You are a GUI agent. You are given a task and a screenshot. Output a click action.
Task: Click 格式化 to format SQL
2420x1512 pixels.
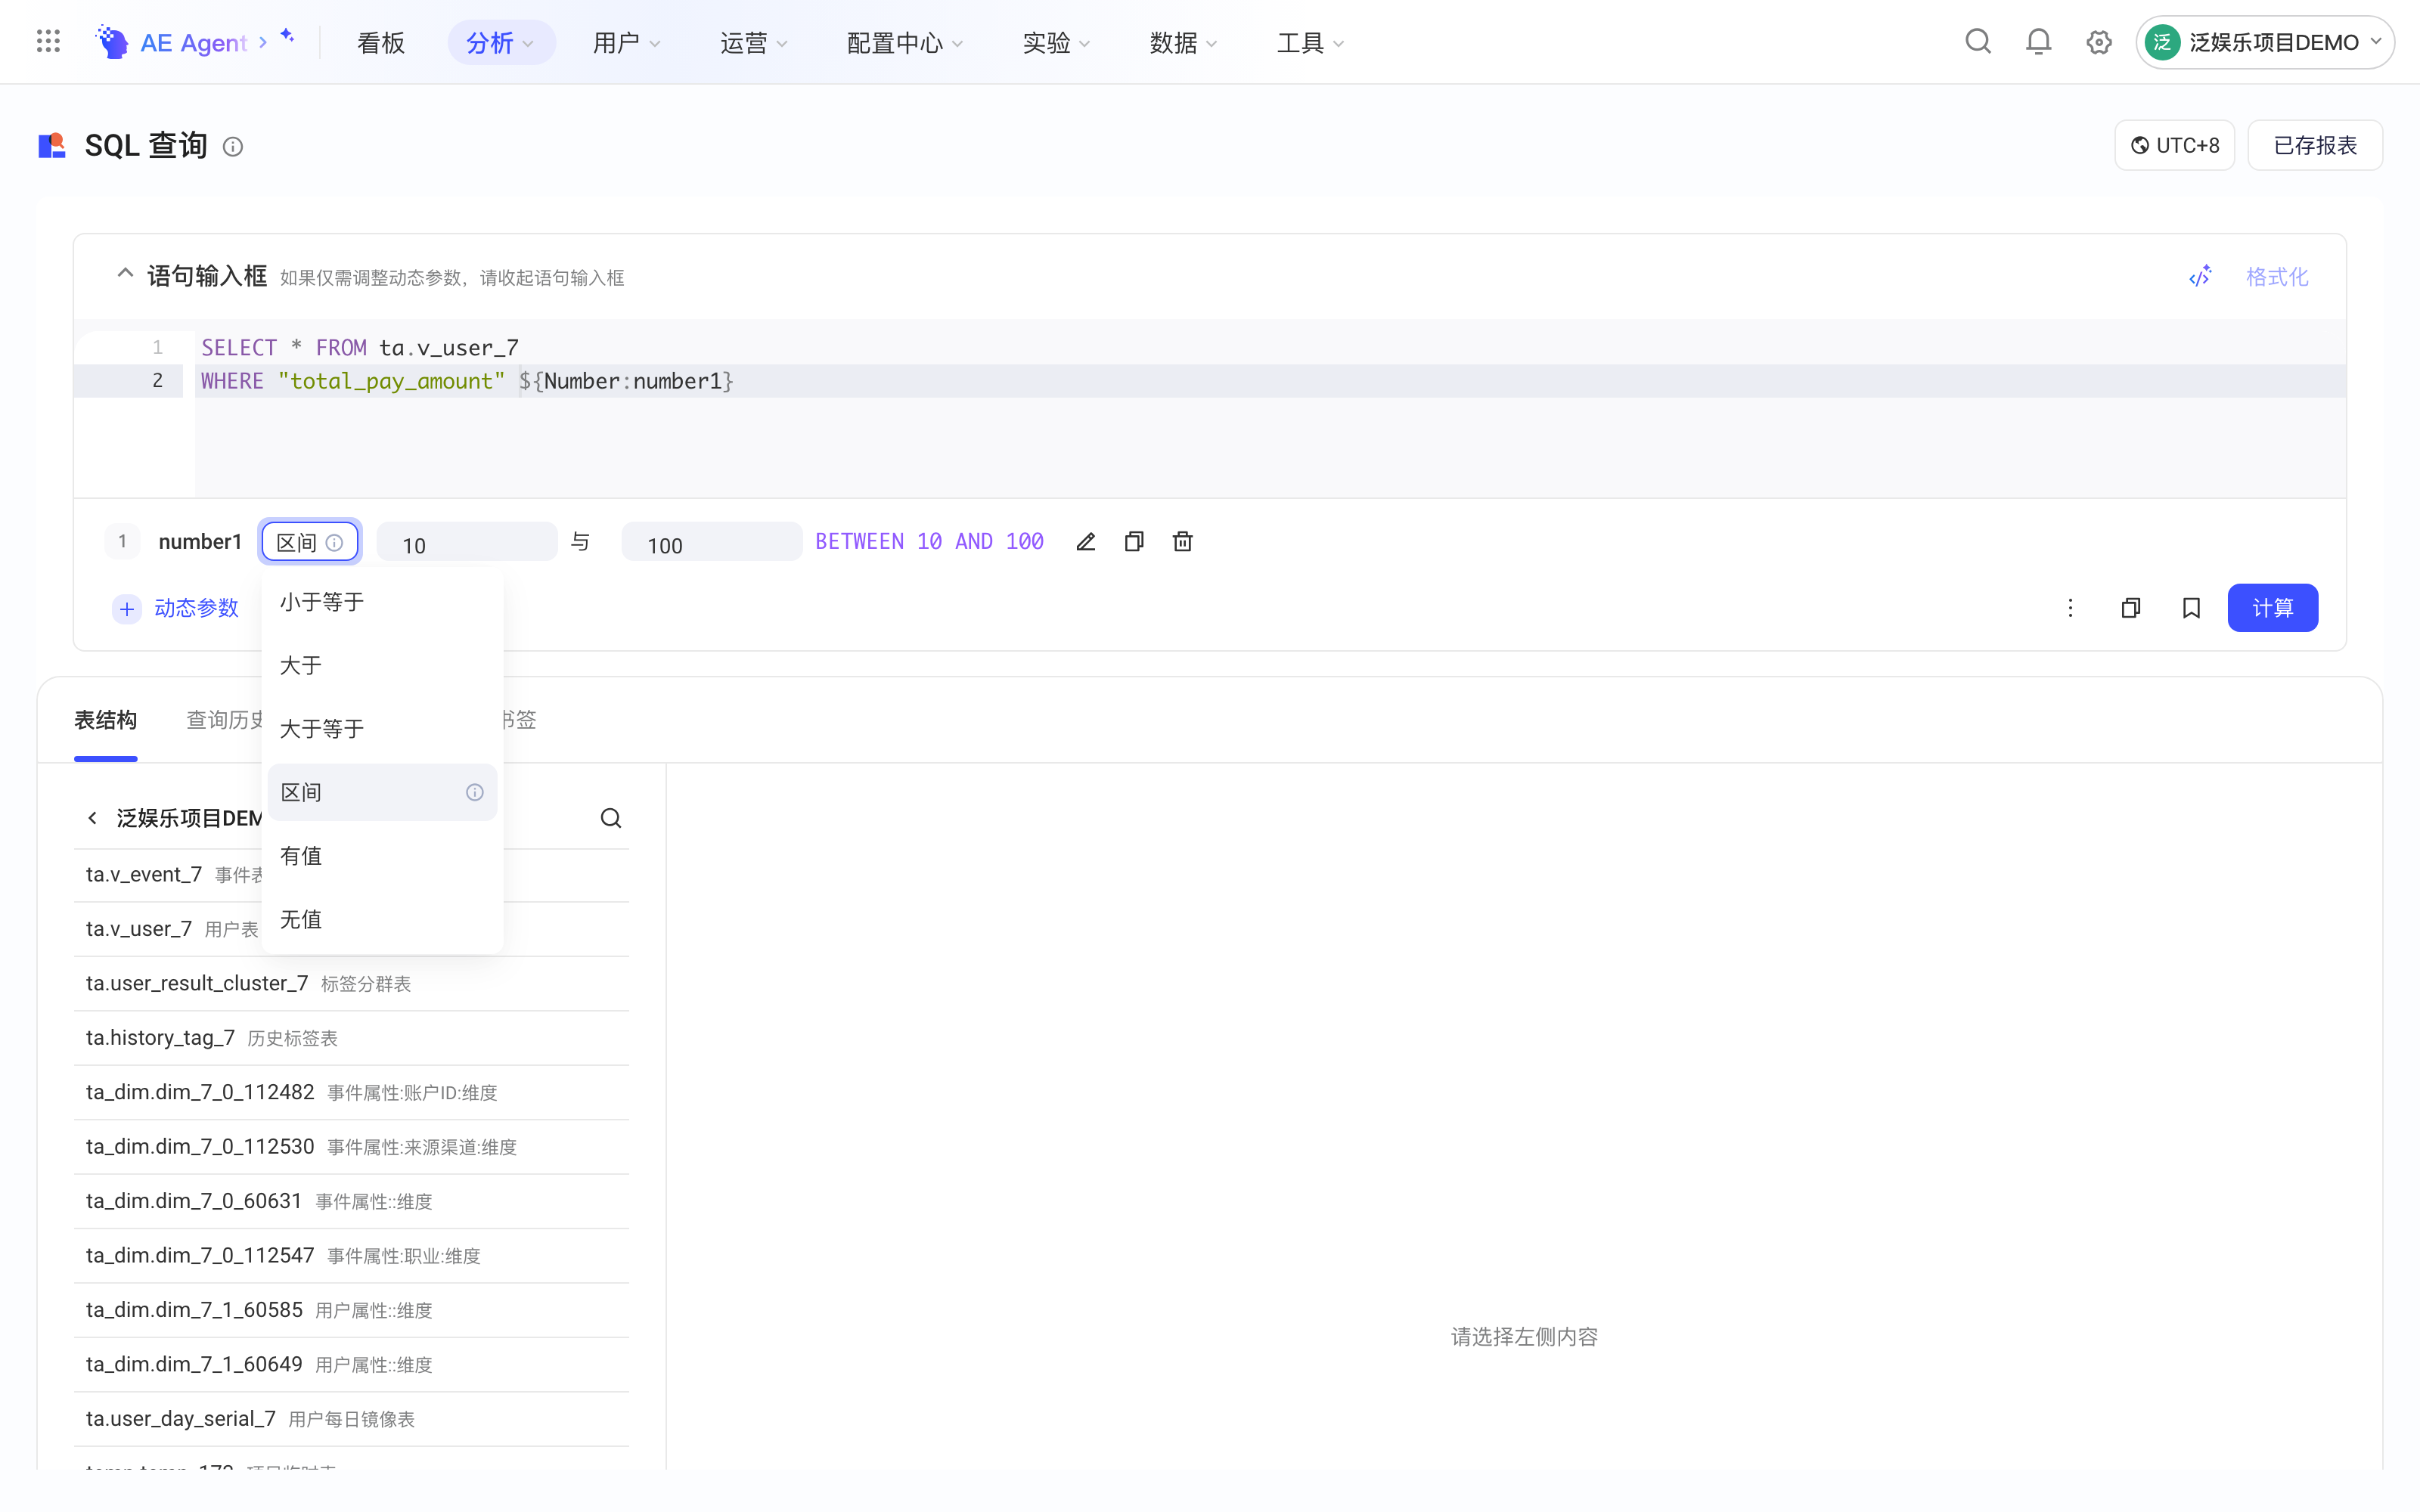pyautogui.click(x=2277, y=277)
